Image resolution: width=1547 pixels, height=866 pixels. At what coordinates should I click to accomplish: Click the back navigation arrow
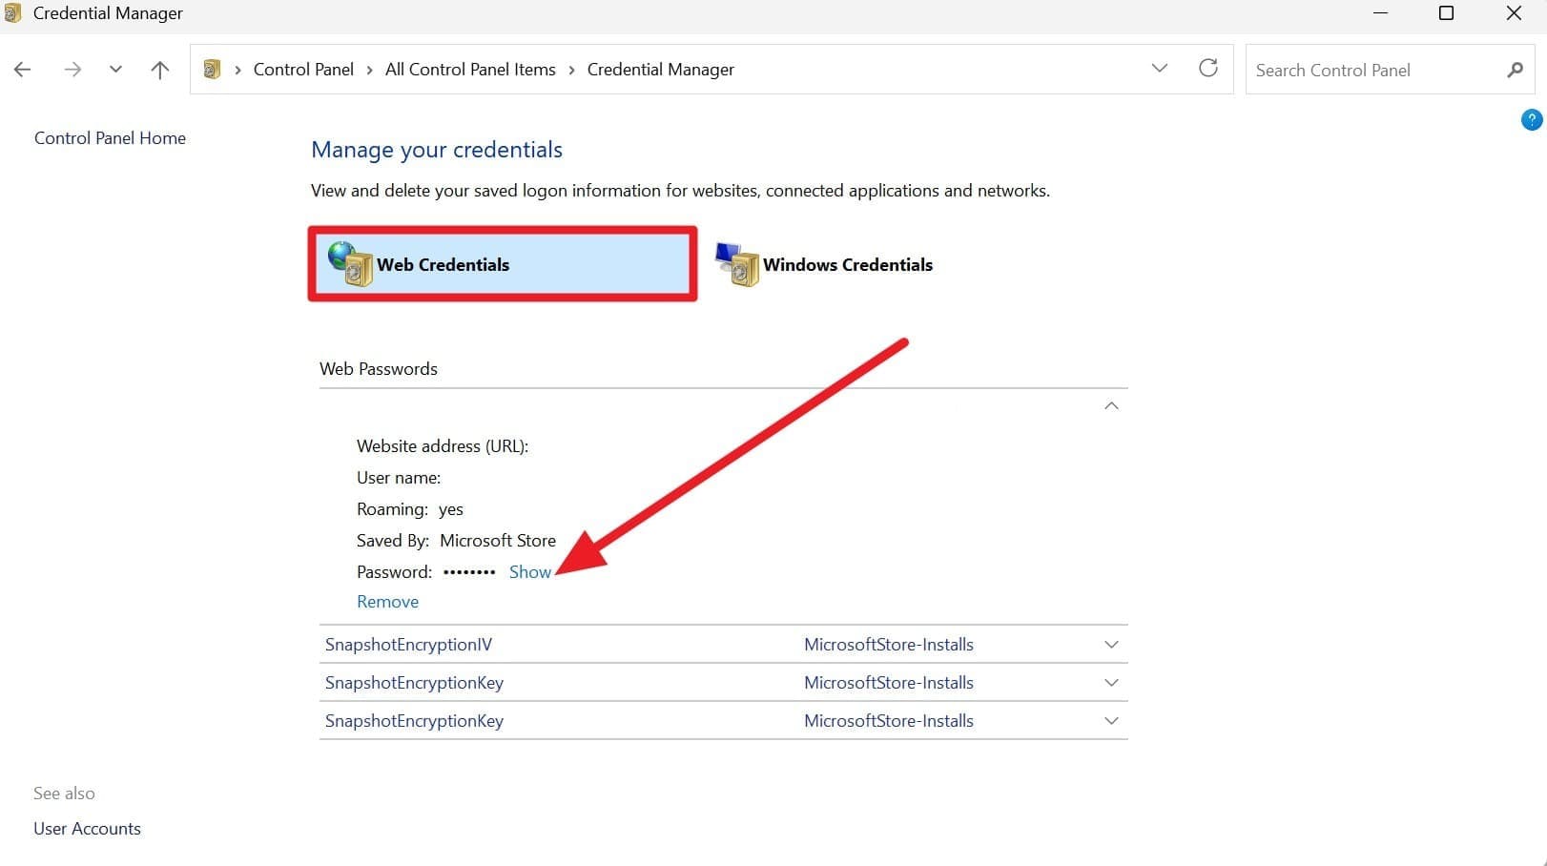[x=23, y=70]
